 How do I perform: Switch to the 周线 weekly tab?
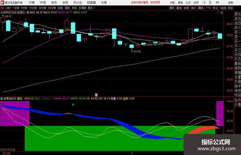67,8
